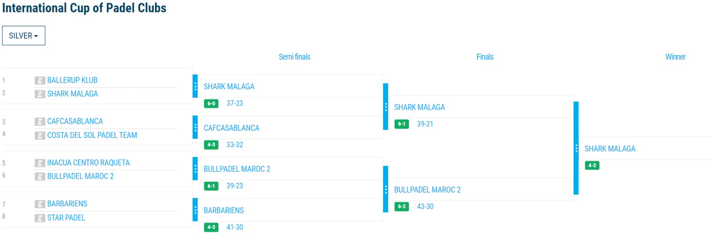Open the SILVER category dropdown
This screenshot has width=712, height=242.
24,36
